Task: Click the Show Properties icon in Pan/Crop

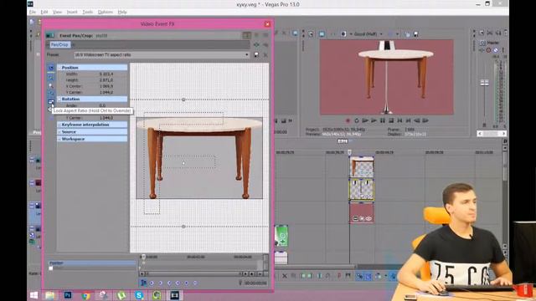Action: coord(50,68)
